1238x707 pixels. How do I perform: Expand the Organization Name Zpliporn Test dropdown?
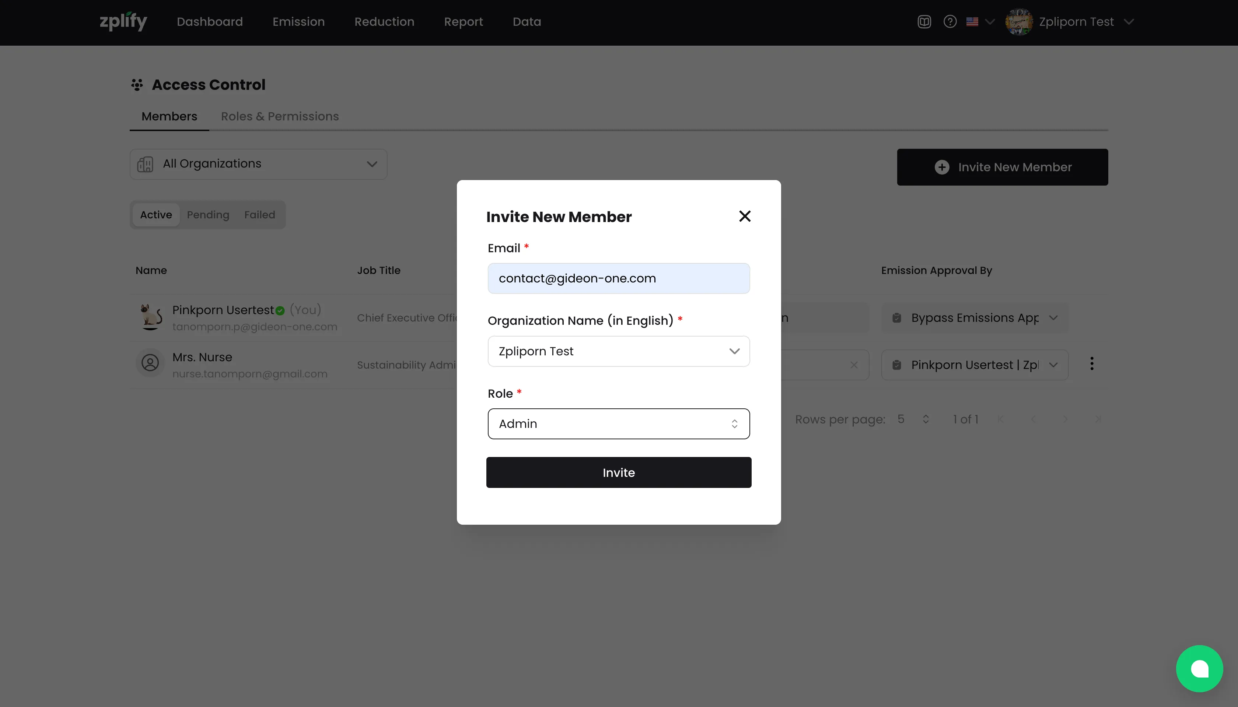tap(618, 351)
